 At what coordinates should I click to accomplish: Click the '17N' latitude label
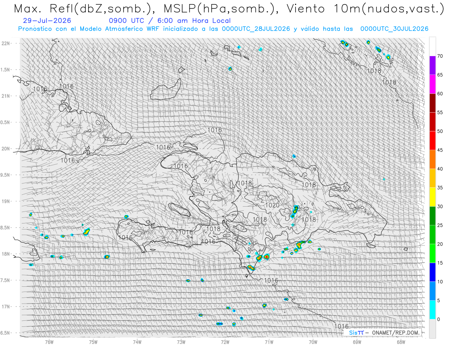click(x=5, y=307)
